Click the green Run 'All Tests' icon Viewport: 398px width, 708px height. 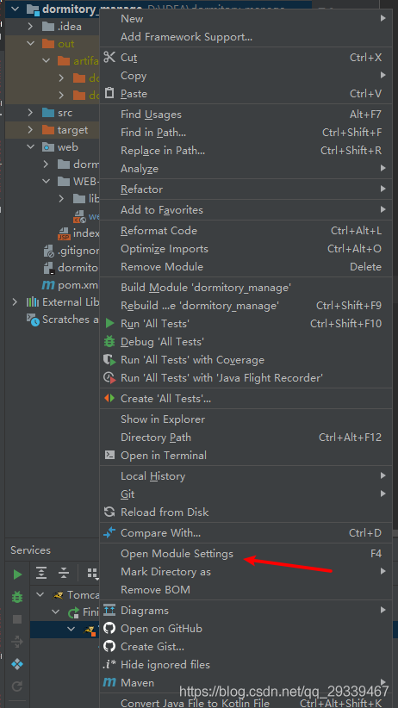coord(109,323)
